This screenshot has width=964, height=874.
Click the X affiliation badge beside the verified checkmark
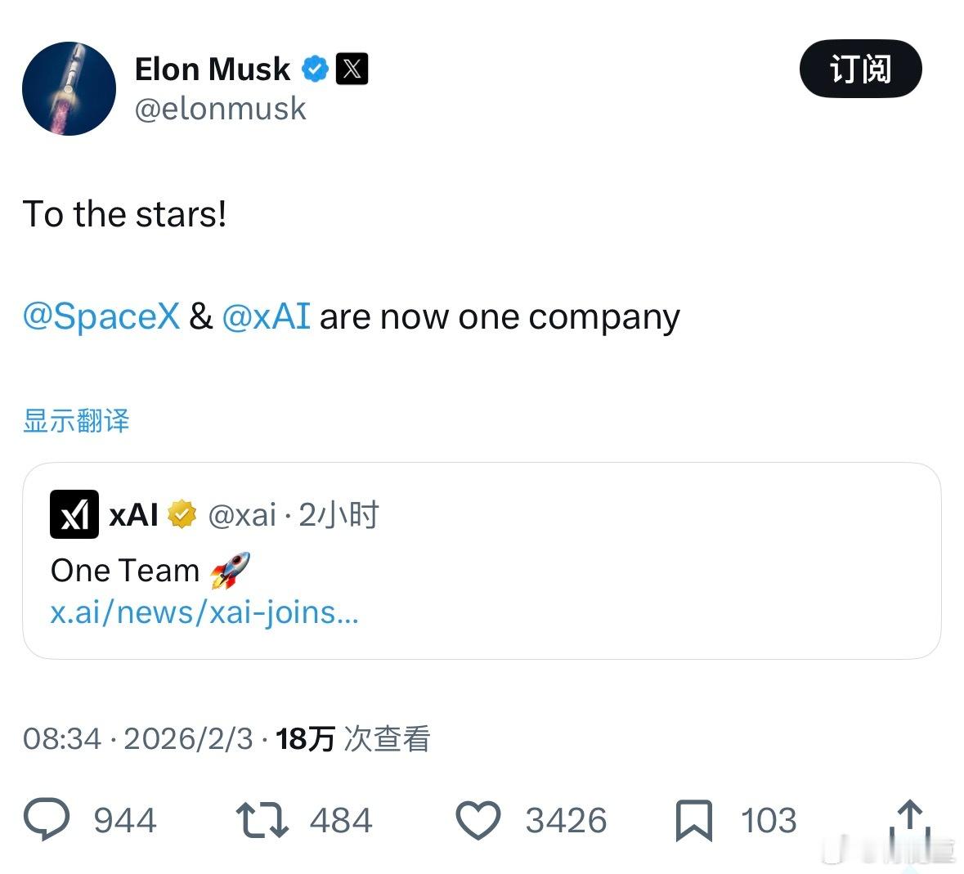click(353, 69)
